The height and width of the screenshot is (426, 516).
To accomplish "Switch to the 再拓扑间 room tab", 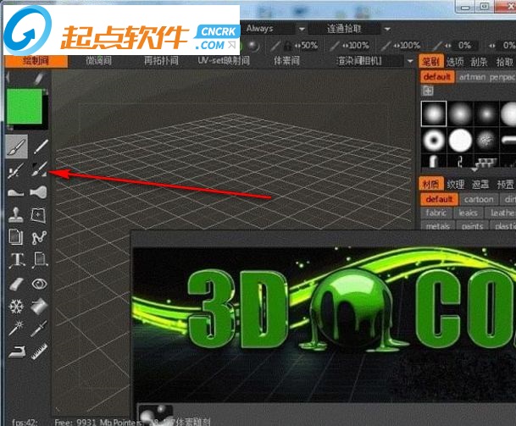I will 161,61.
